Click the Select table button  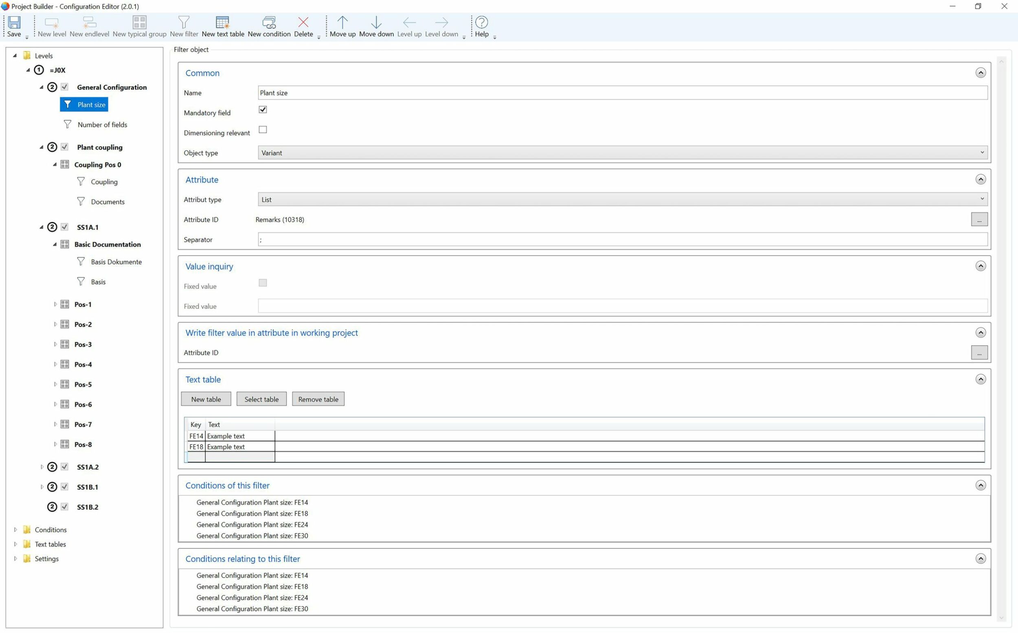point(261,399)
